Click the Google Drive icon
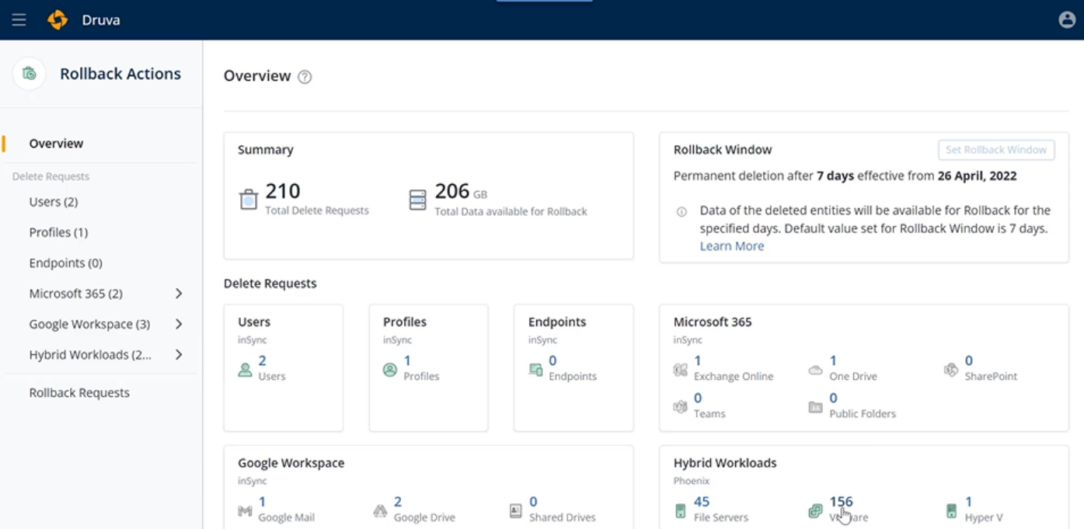This screenshot has width=1084, height=529. pos(380,510)
